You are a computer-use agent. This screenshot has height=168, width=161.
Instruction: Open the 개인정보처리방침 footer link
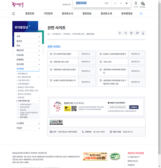136,153
